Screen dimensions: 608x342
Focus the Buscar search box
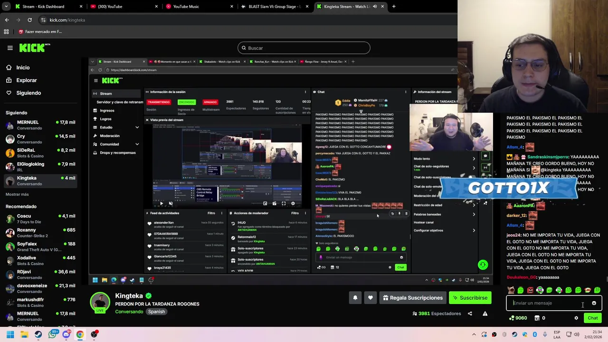click(304, 48)
